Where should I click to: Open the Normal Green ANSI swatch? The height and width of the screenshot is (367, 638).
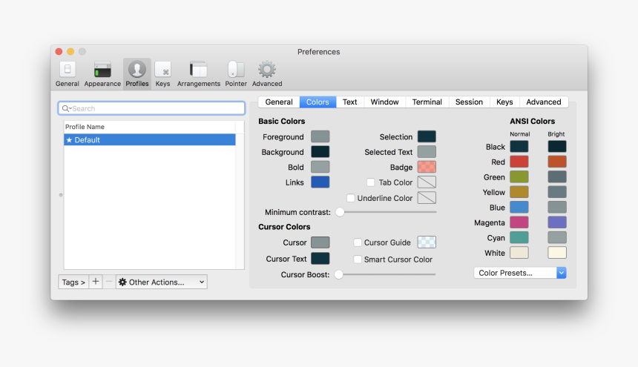(519, 176)
